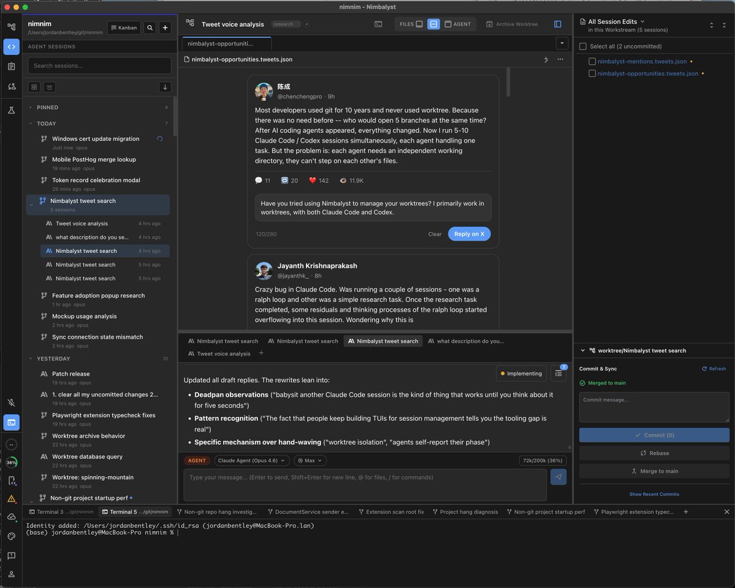The height and width of the screenshot is (588, 735).
Task: Toggle the terminal panel icon in left rail
Action: pyautogui.click(x=11, y=423)
